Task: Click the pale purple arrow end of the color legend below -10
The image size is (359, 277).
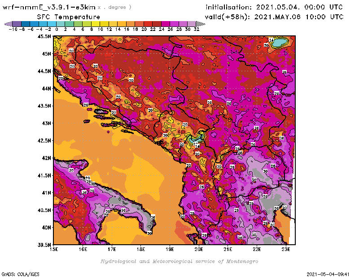Action: tap(8, 24)
